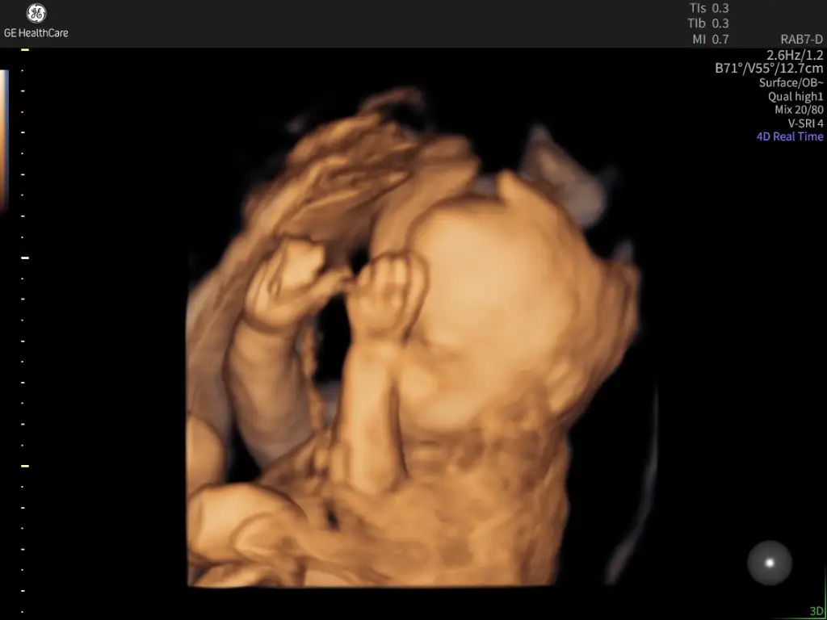The width and height of the screenshot is (827, 620).
Task: Click the B71°/V55°/12.7cm value
Action: pos(769,68)
